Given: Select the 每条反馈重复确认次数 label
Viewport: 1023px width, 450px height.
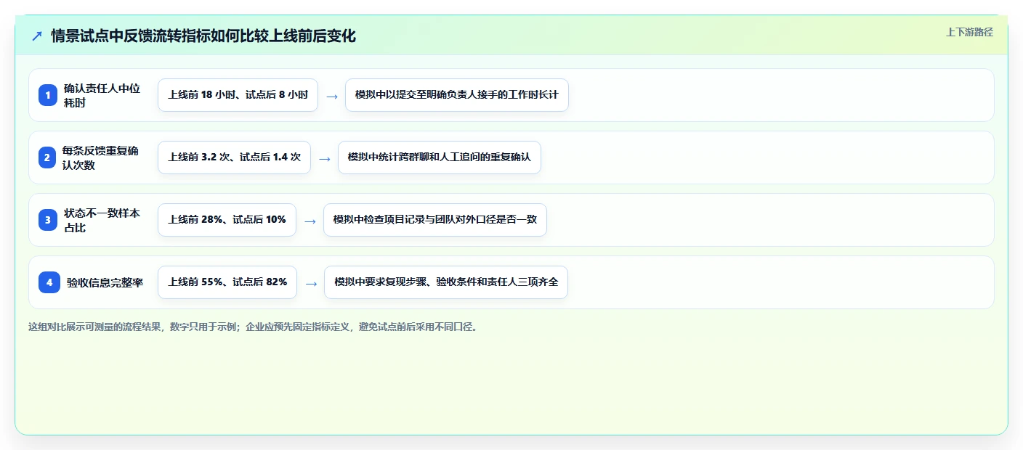Looking at the screenshot, I should pyautogui.click(x=100, y=157).
